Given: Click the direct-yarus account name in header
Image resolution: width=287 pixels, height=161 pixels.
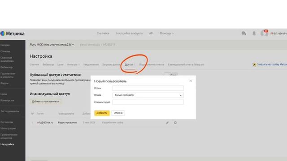Looking at the screenshot, I should [278, 34].
